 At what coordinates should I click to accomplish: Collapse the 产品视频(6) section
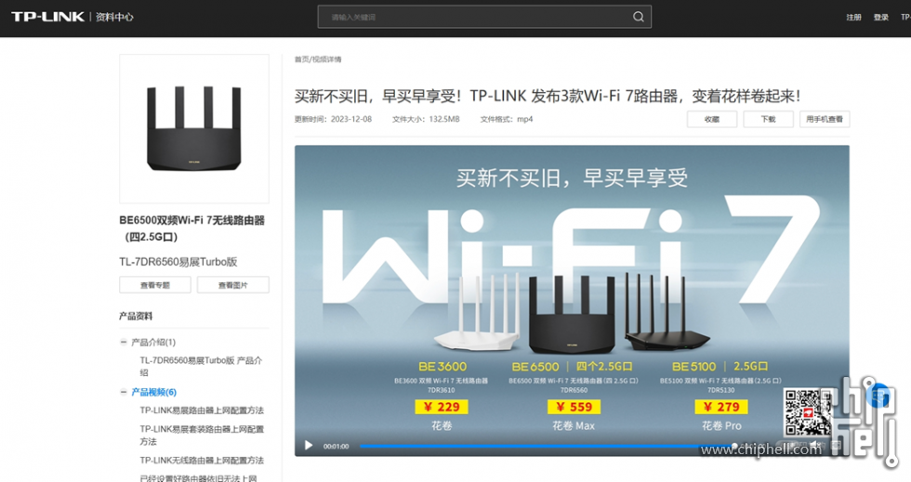pos(123,392)
